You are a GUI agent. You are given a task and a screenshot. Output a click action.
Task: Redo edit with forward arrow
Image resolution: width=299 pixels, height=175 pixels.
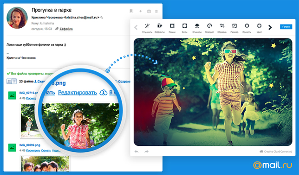tap(146, 151)
